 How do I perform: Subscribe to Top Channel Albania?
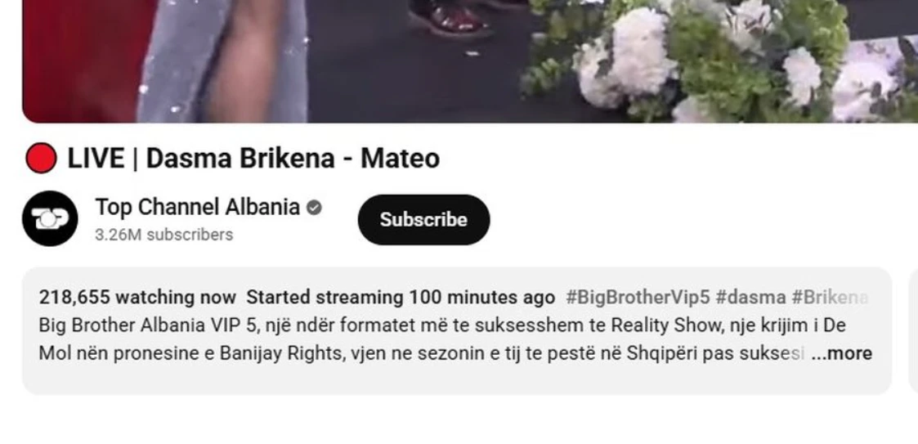(424, 220)
